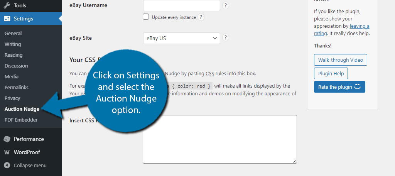Click inside the Insert CSS Rules textarea
This screenshot has height=176, width=395.
[x=219, y=139]
